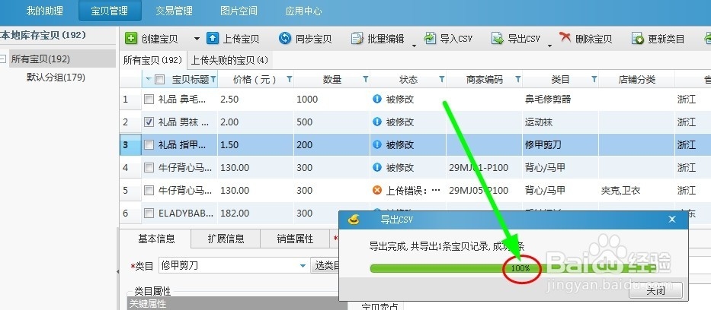The width and height of the screenshot is (711, 310).
Task: Click the 同步宝贝 sync icon
Action: click(285, 39)
